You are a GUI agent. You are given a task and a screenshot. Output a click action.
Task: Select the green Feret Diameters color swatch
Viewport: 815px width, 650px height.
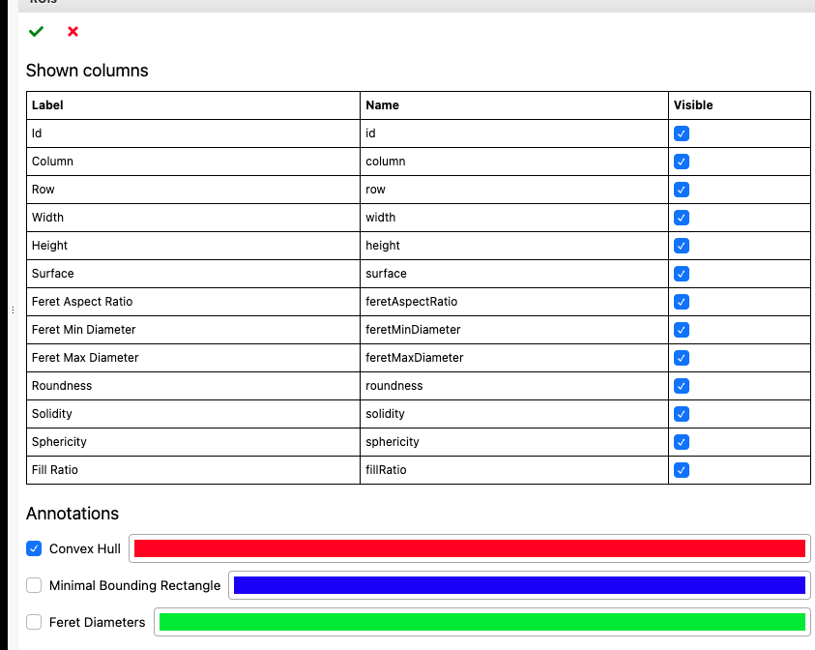[x=483, y=622]
